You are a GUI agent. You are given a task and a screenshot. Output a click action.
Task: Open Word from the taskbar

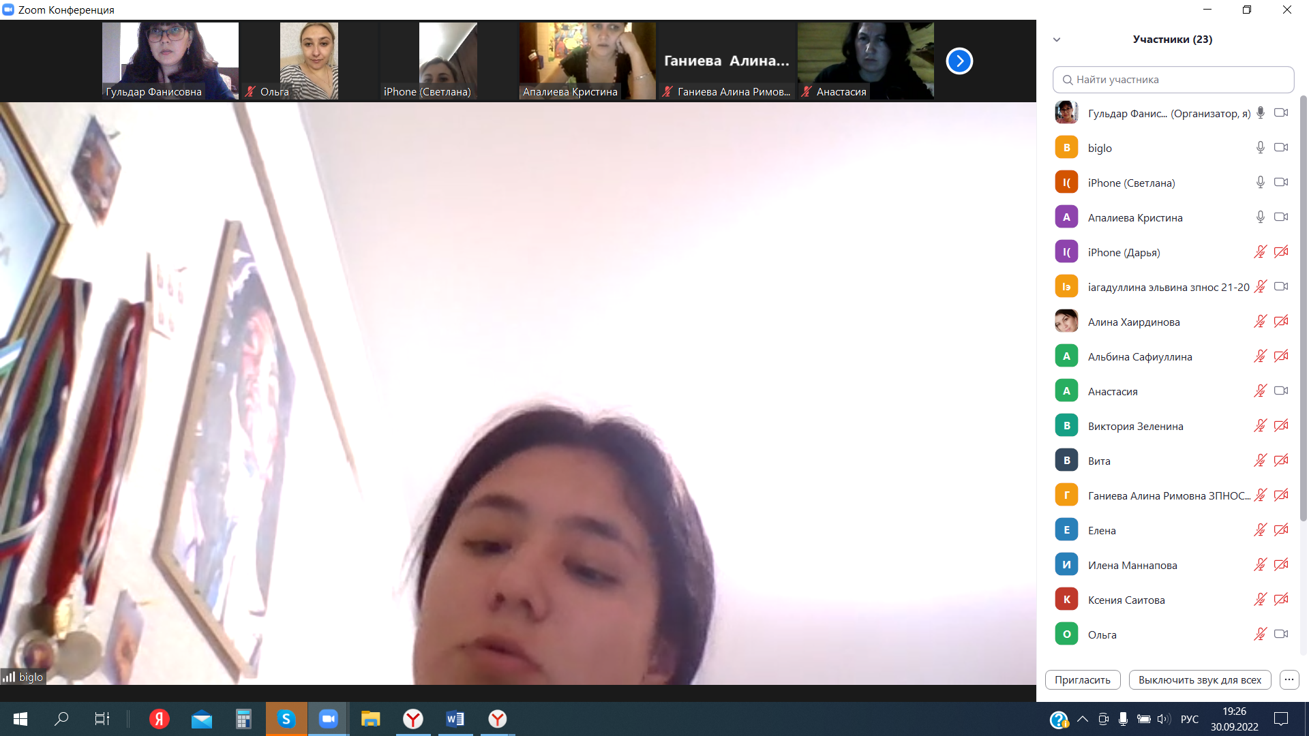(455, 719)
